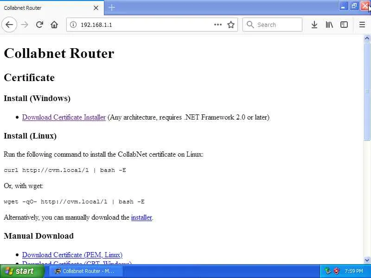Open the Windows Start menu

22,271
